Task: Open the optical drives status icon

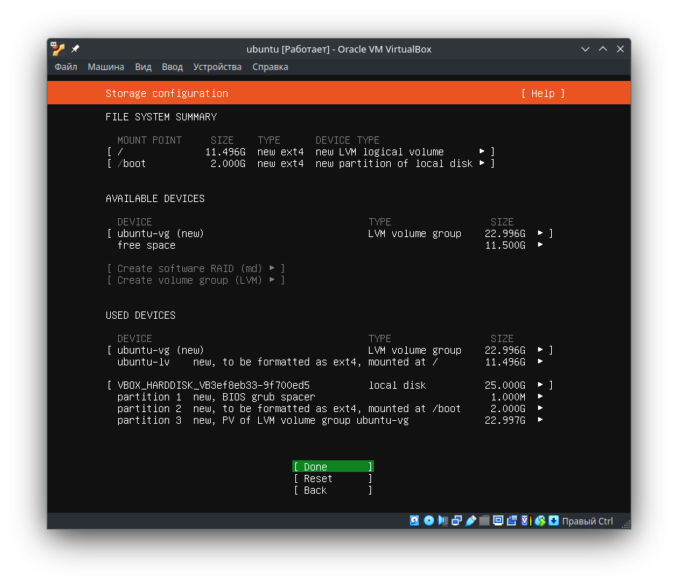Action: tap(429, 520)
